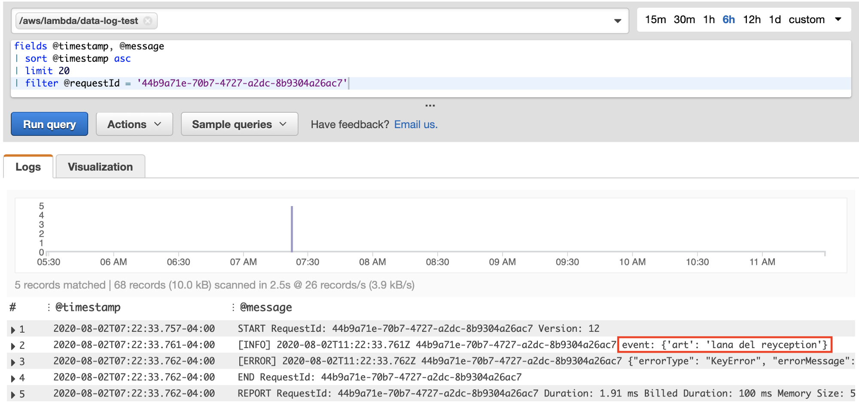Expand log row 2 INFO entry
859x409 pixels.
13,346
